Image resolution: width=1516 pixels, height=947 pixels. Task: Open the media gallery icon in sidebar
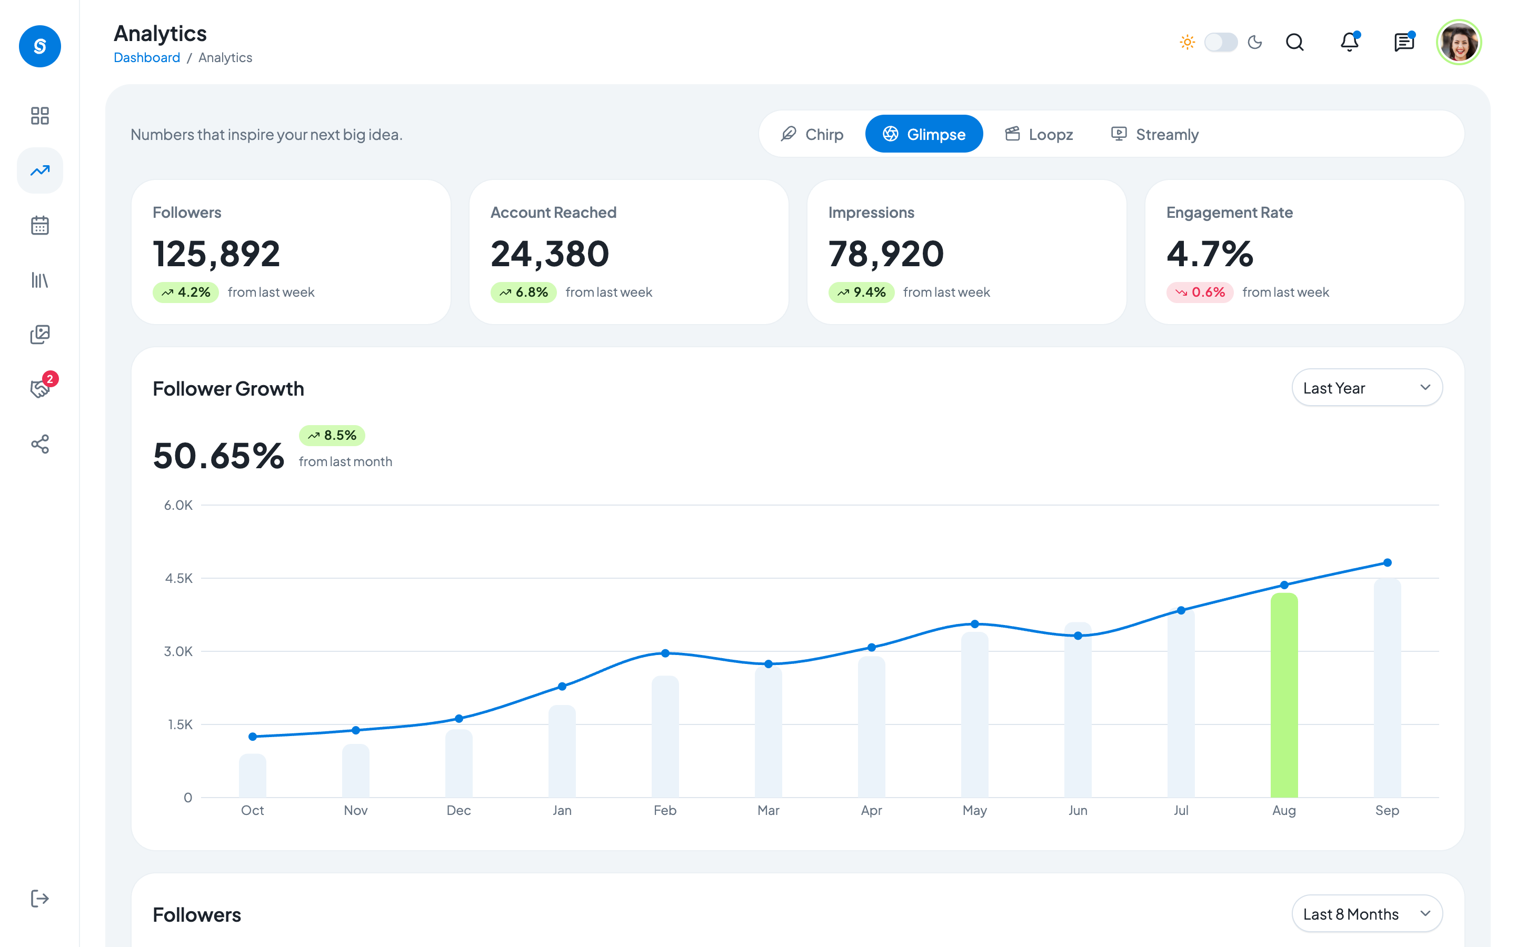(39, 335)
